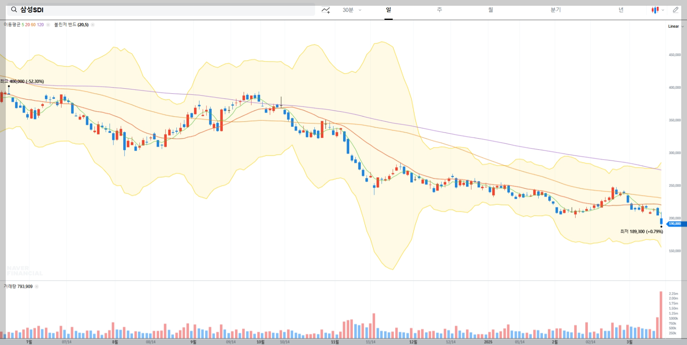Click the red 20 moving average period
The image size is (687, 345).
click(x=27, y=25)
